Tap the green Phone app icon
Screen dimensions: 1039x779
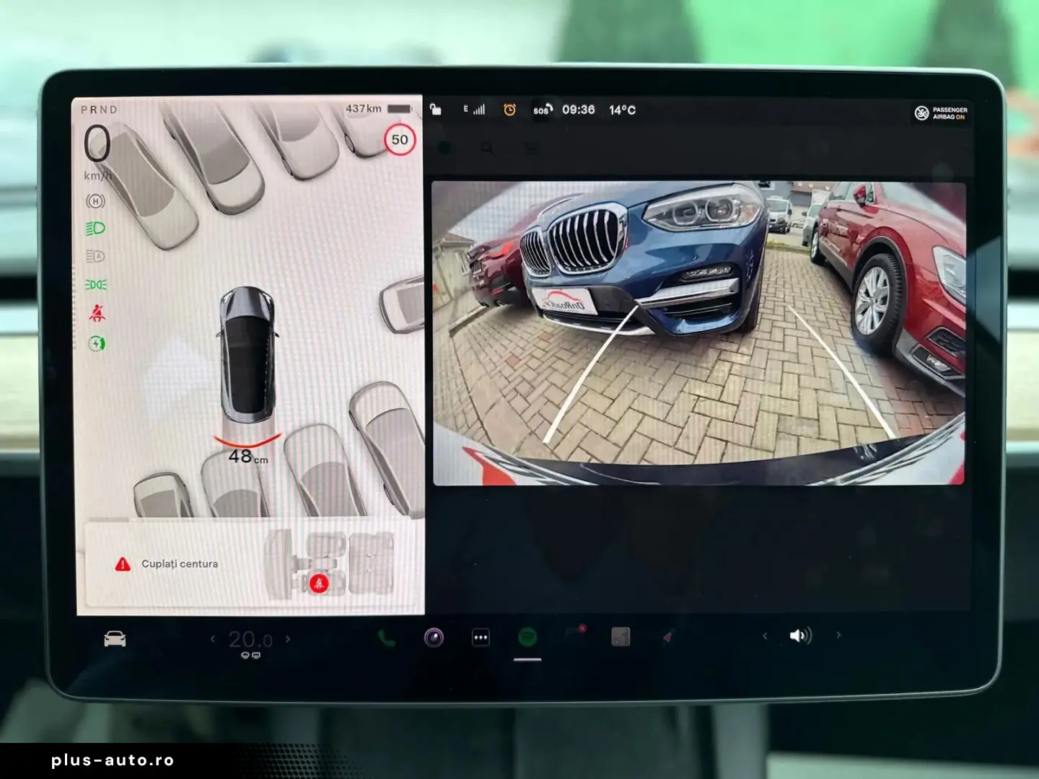point(387,638)
